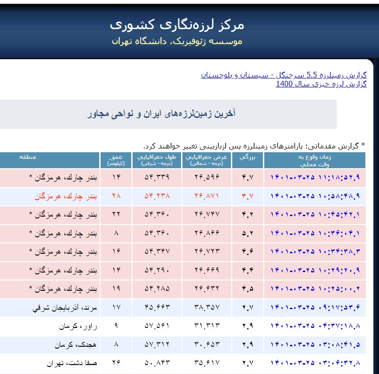Open the year 1400 seismicity report link
The image size is (379, 374).
click(321, 84)
